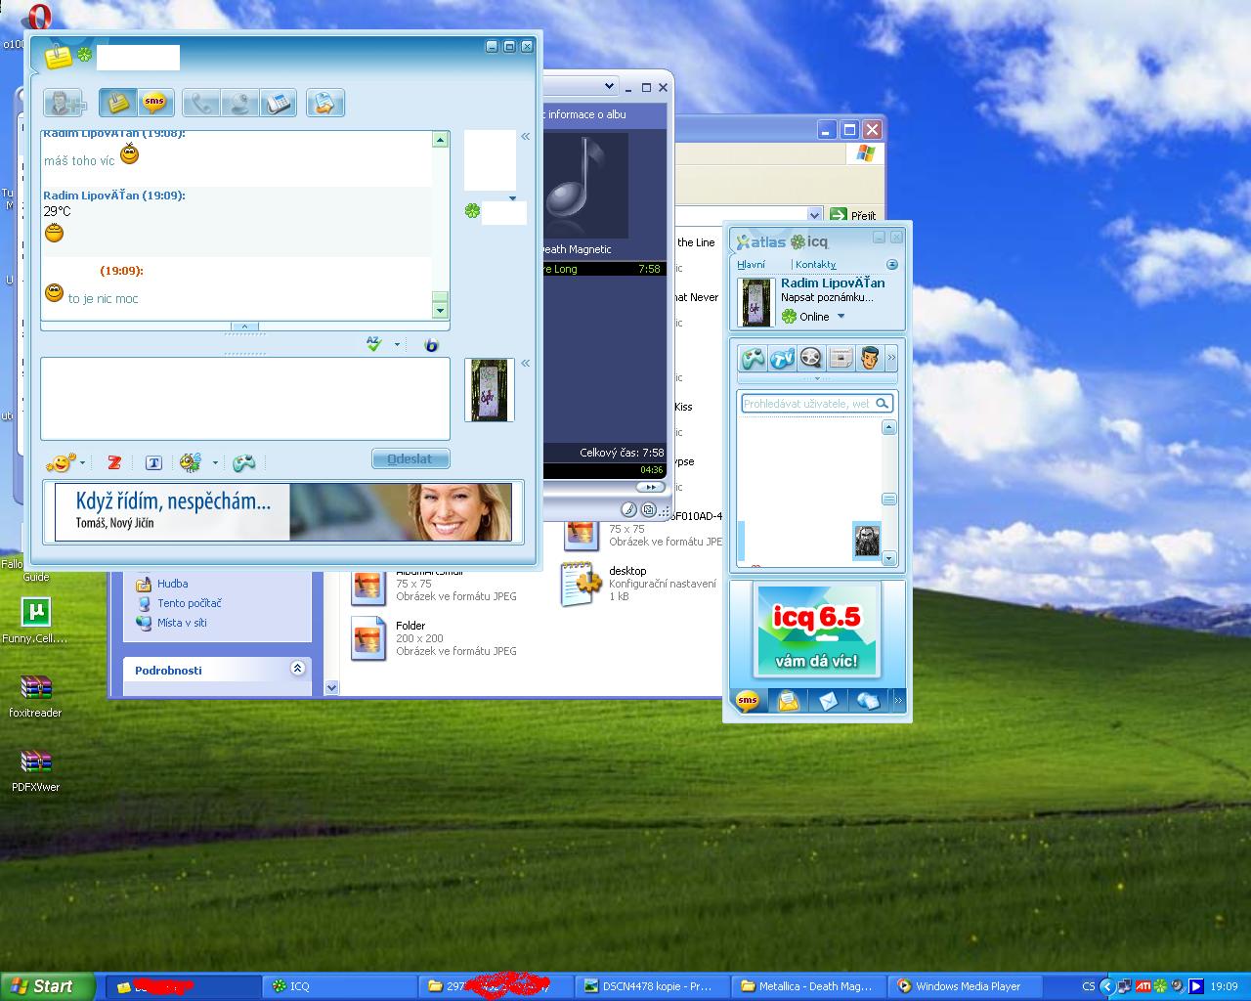The height and width of the screenshot is (1001, 1251).
Task: Open the film reel video icon in ICQ
Action: click(x=810, y=358)
